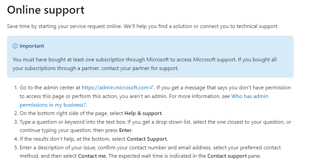312x168 pixels.
Task: Click the list number 4 marker
Action: point(16,139)
